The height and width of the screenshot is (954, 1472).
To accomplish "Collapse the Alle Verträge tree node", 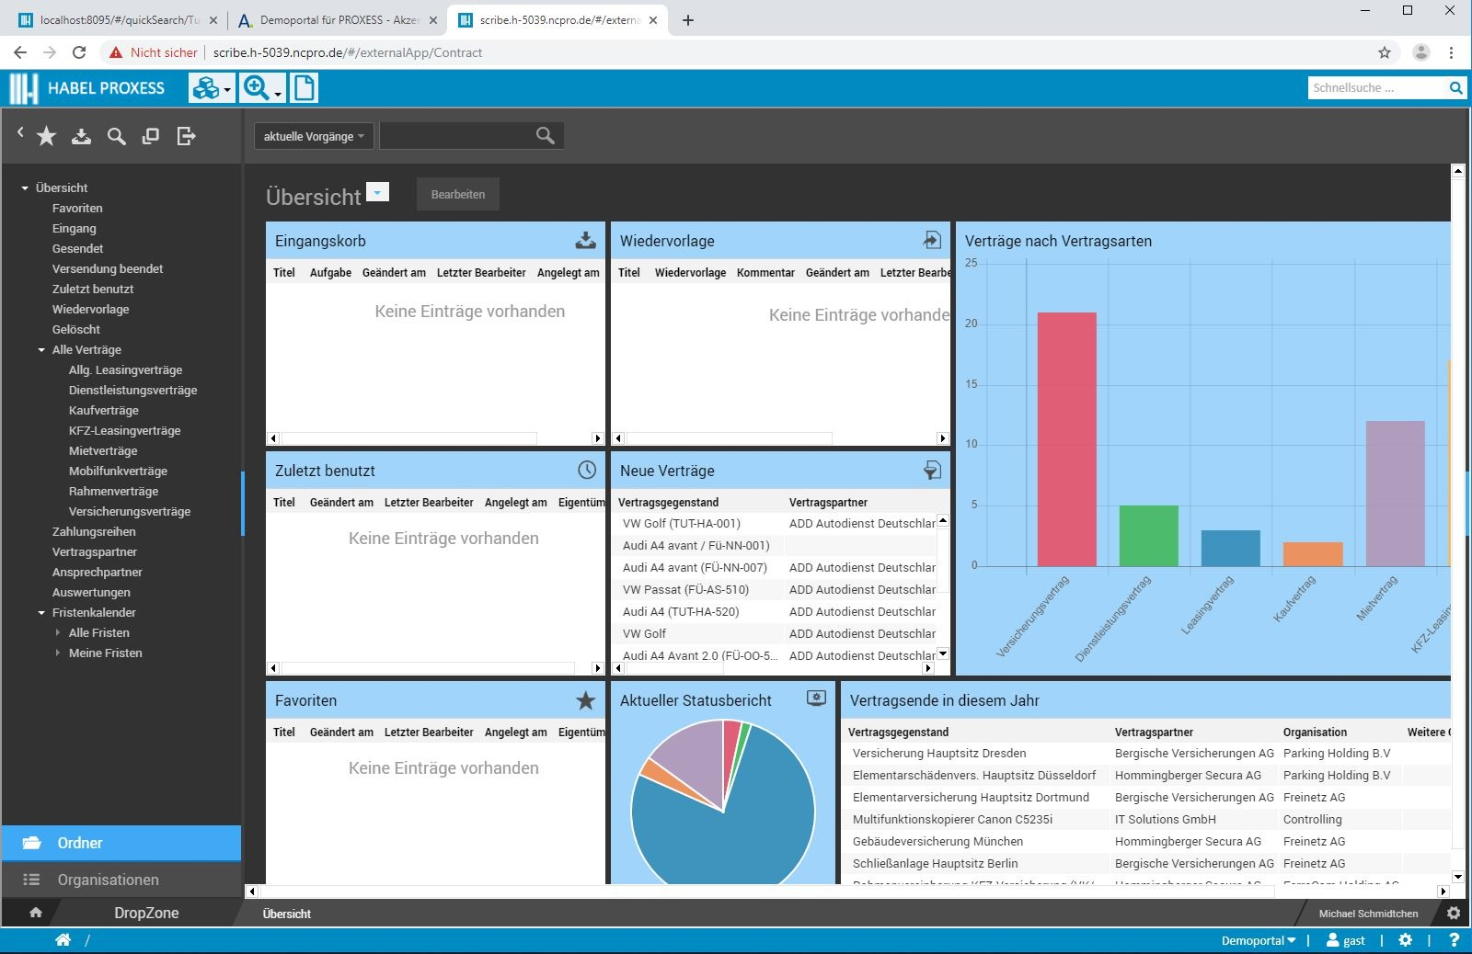I will (x=41, y=350).
